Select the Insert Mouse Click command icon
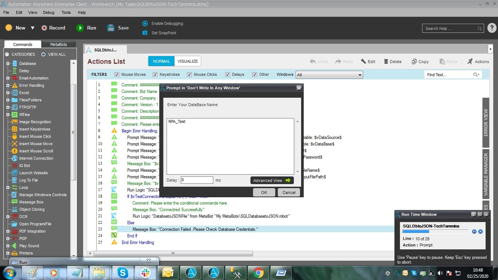The image size is (498, 280). [x=15, y=136]
